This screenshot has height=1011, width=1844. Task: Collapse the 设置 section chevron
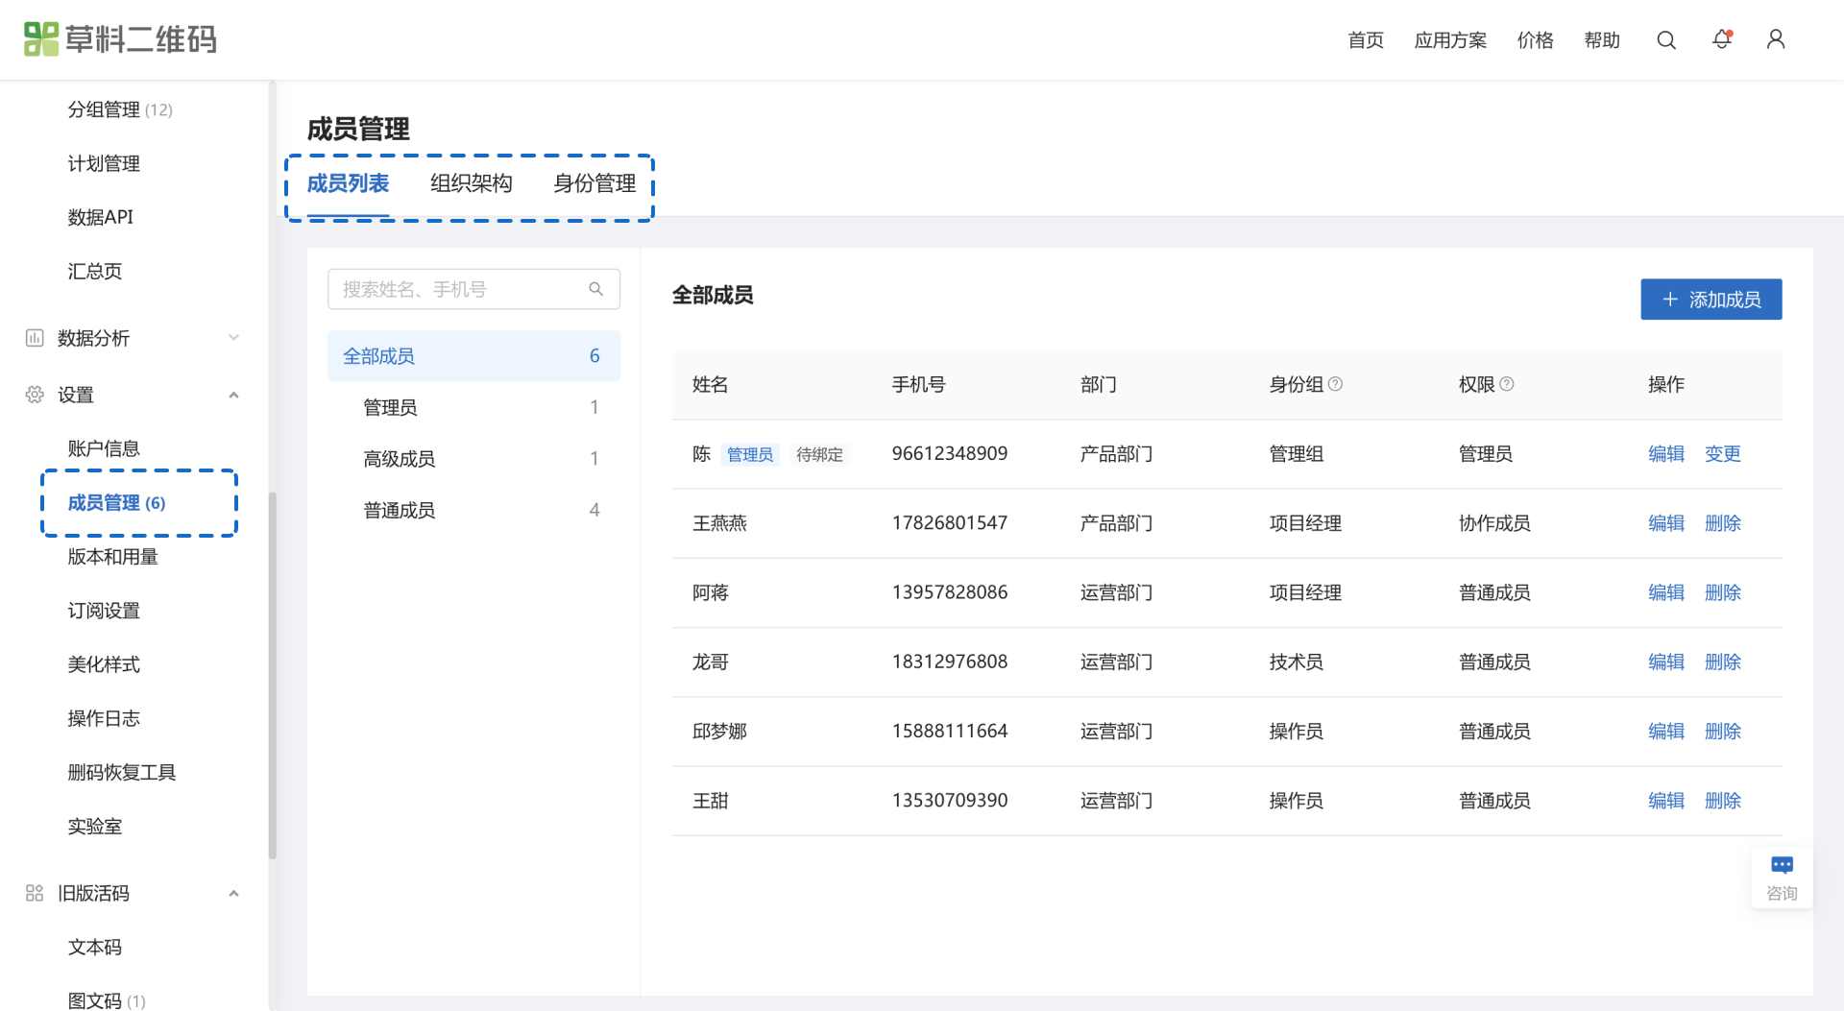pos(233,395)
